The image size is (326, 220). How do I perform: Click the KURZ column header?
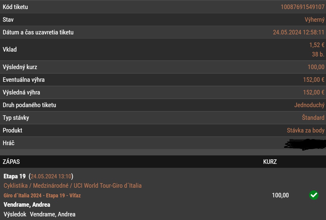[x=270, y=161]
